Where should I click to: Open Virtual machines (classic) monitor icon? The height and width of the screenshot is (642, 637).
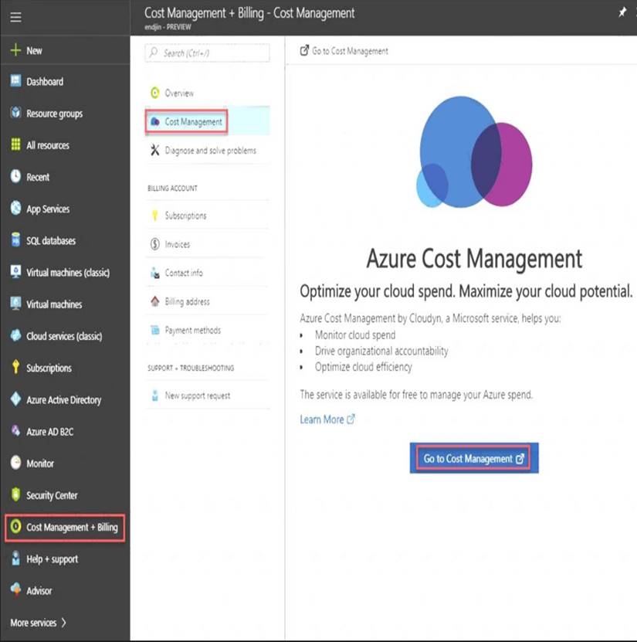point(15,271)
